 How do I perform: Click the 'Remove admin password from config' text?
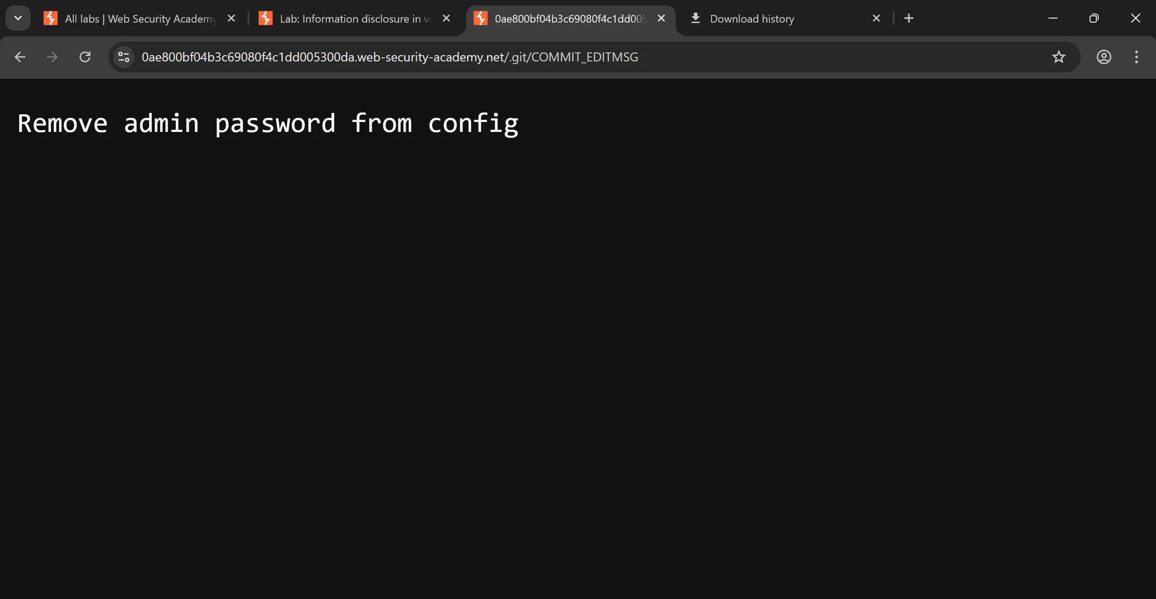268,124
